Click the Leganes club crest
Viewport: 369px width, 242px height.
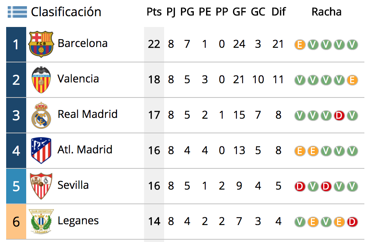click(41, 222)
